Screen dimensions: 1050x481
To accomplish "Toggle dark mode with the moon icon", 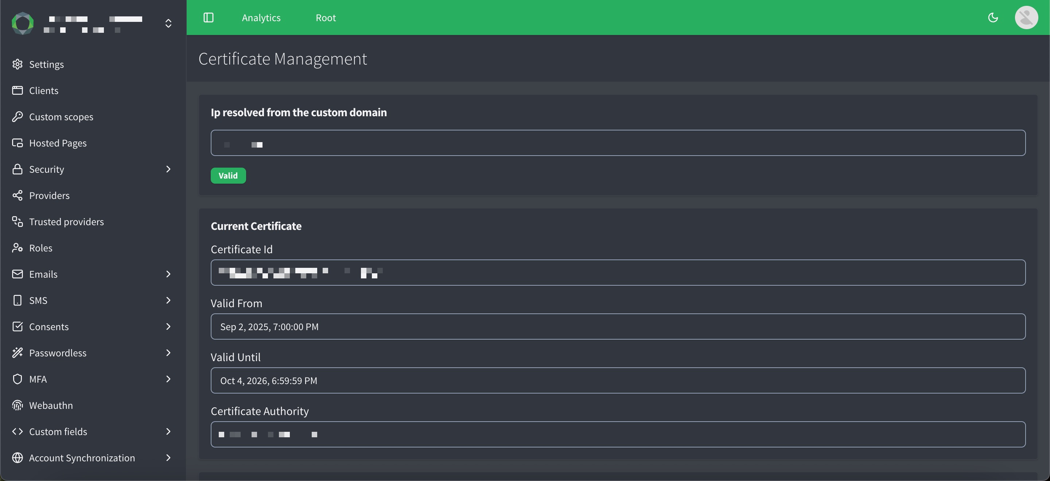I will [993, 17].
